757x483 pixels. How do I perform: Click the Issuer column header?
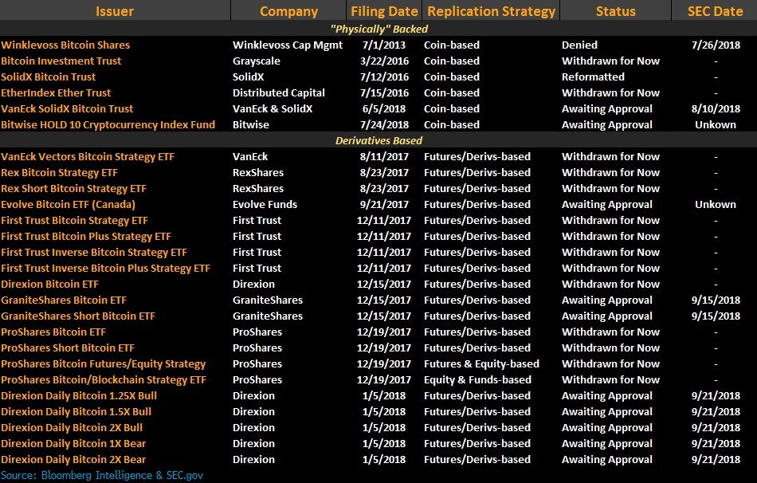tap(115, 11)
